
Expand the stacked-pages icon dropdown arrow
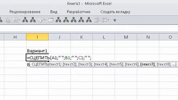click(45, 20)
